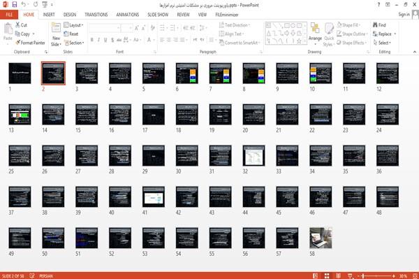Click the Copy button
This screenshot has height=279, width=419.
[22, 34]
